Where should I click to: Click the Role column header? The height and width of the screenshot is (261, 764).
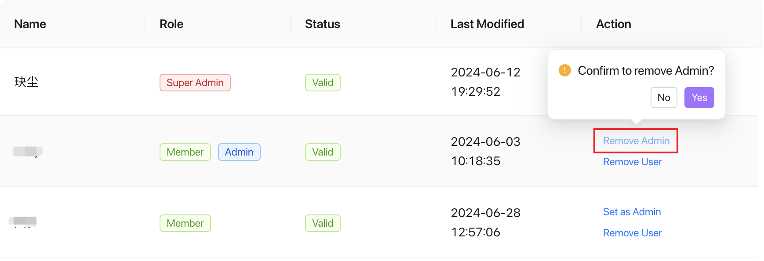click(171, 24)
